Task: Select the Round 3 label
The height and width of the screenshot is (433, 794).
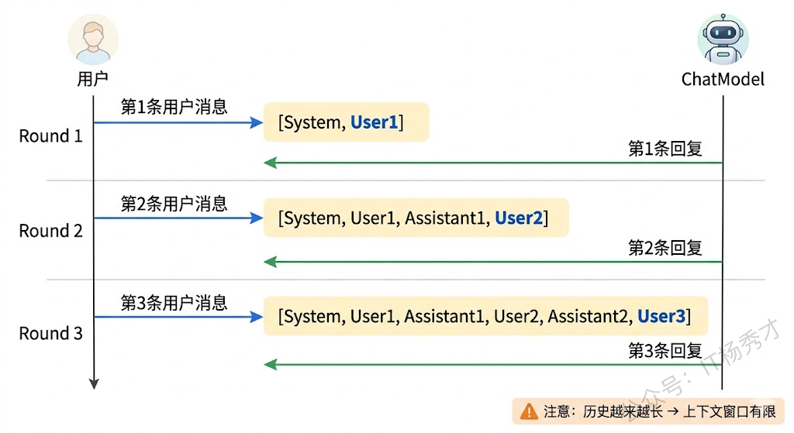Action: coord(51,334)
